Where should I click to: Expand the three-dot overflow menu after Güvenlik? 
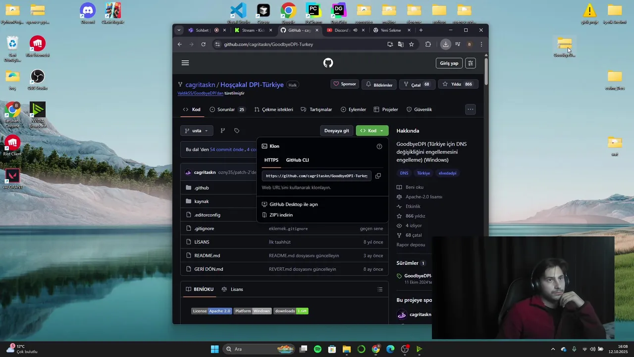click(471, 110)
